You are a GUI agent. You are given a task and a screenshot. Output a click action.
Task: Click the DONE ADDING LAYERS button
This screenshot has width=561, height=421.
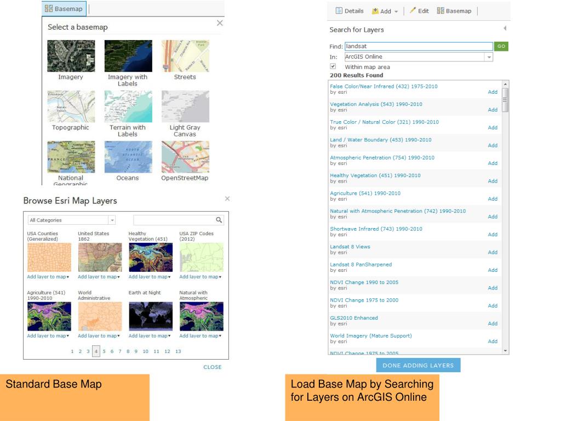point(418,365)
